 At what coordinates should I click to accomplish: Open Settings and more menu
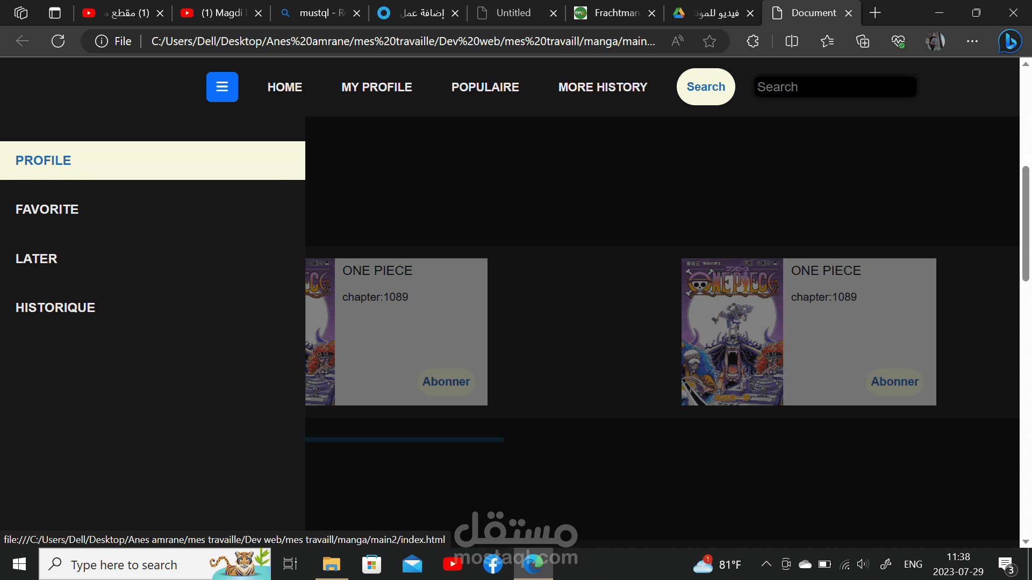[x=972, y=41]
